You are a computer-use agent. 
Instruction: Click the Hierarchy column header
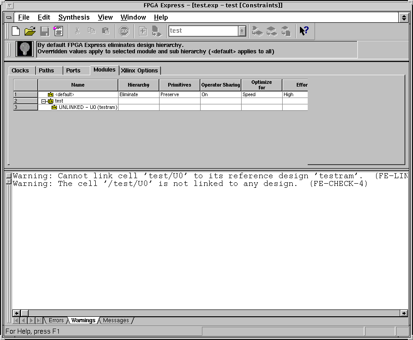click(x=139, y=85)
